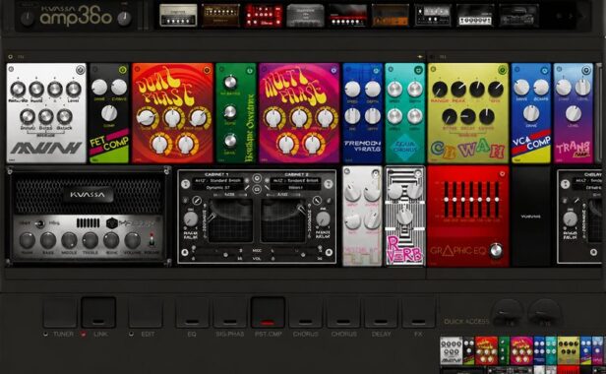
Task: Click the empty black Kuassa slot
Action: click(531, 217)
